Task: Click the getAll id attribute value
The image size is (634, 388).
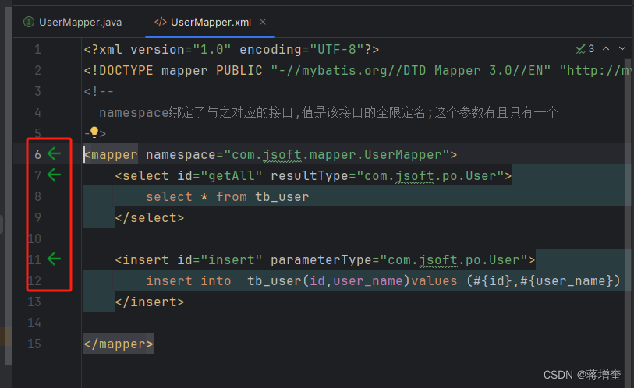Action: (x=232, y=176)
